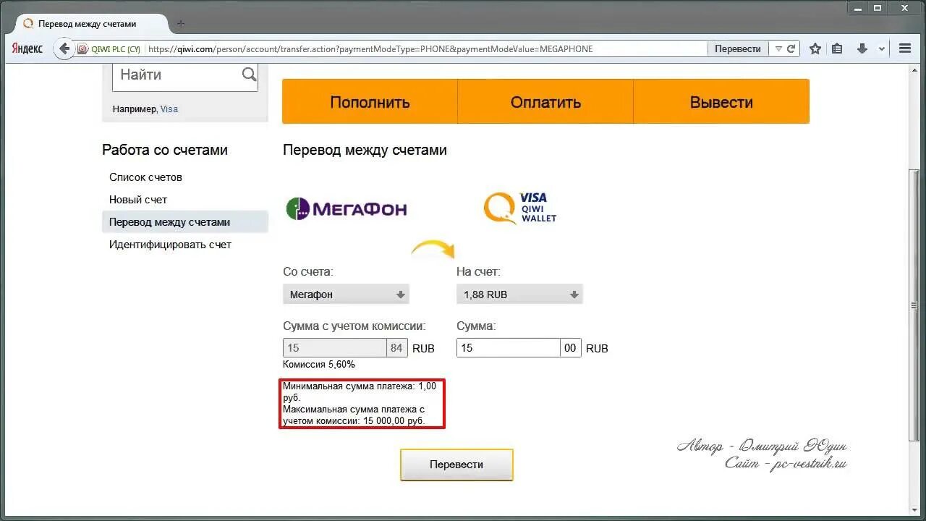Click the yellow Перевести submit button
The height and width of the screenshot is (521, 926).
point(456,465)
